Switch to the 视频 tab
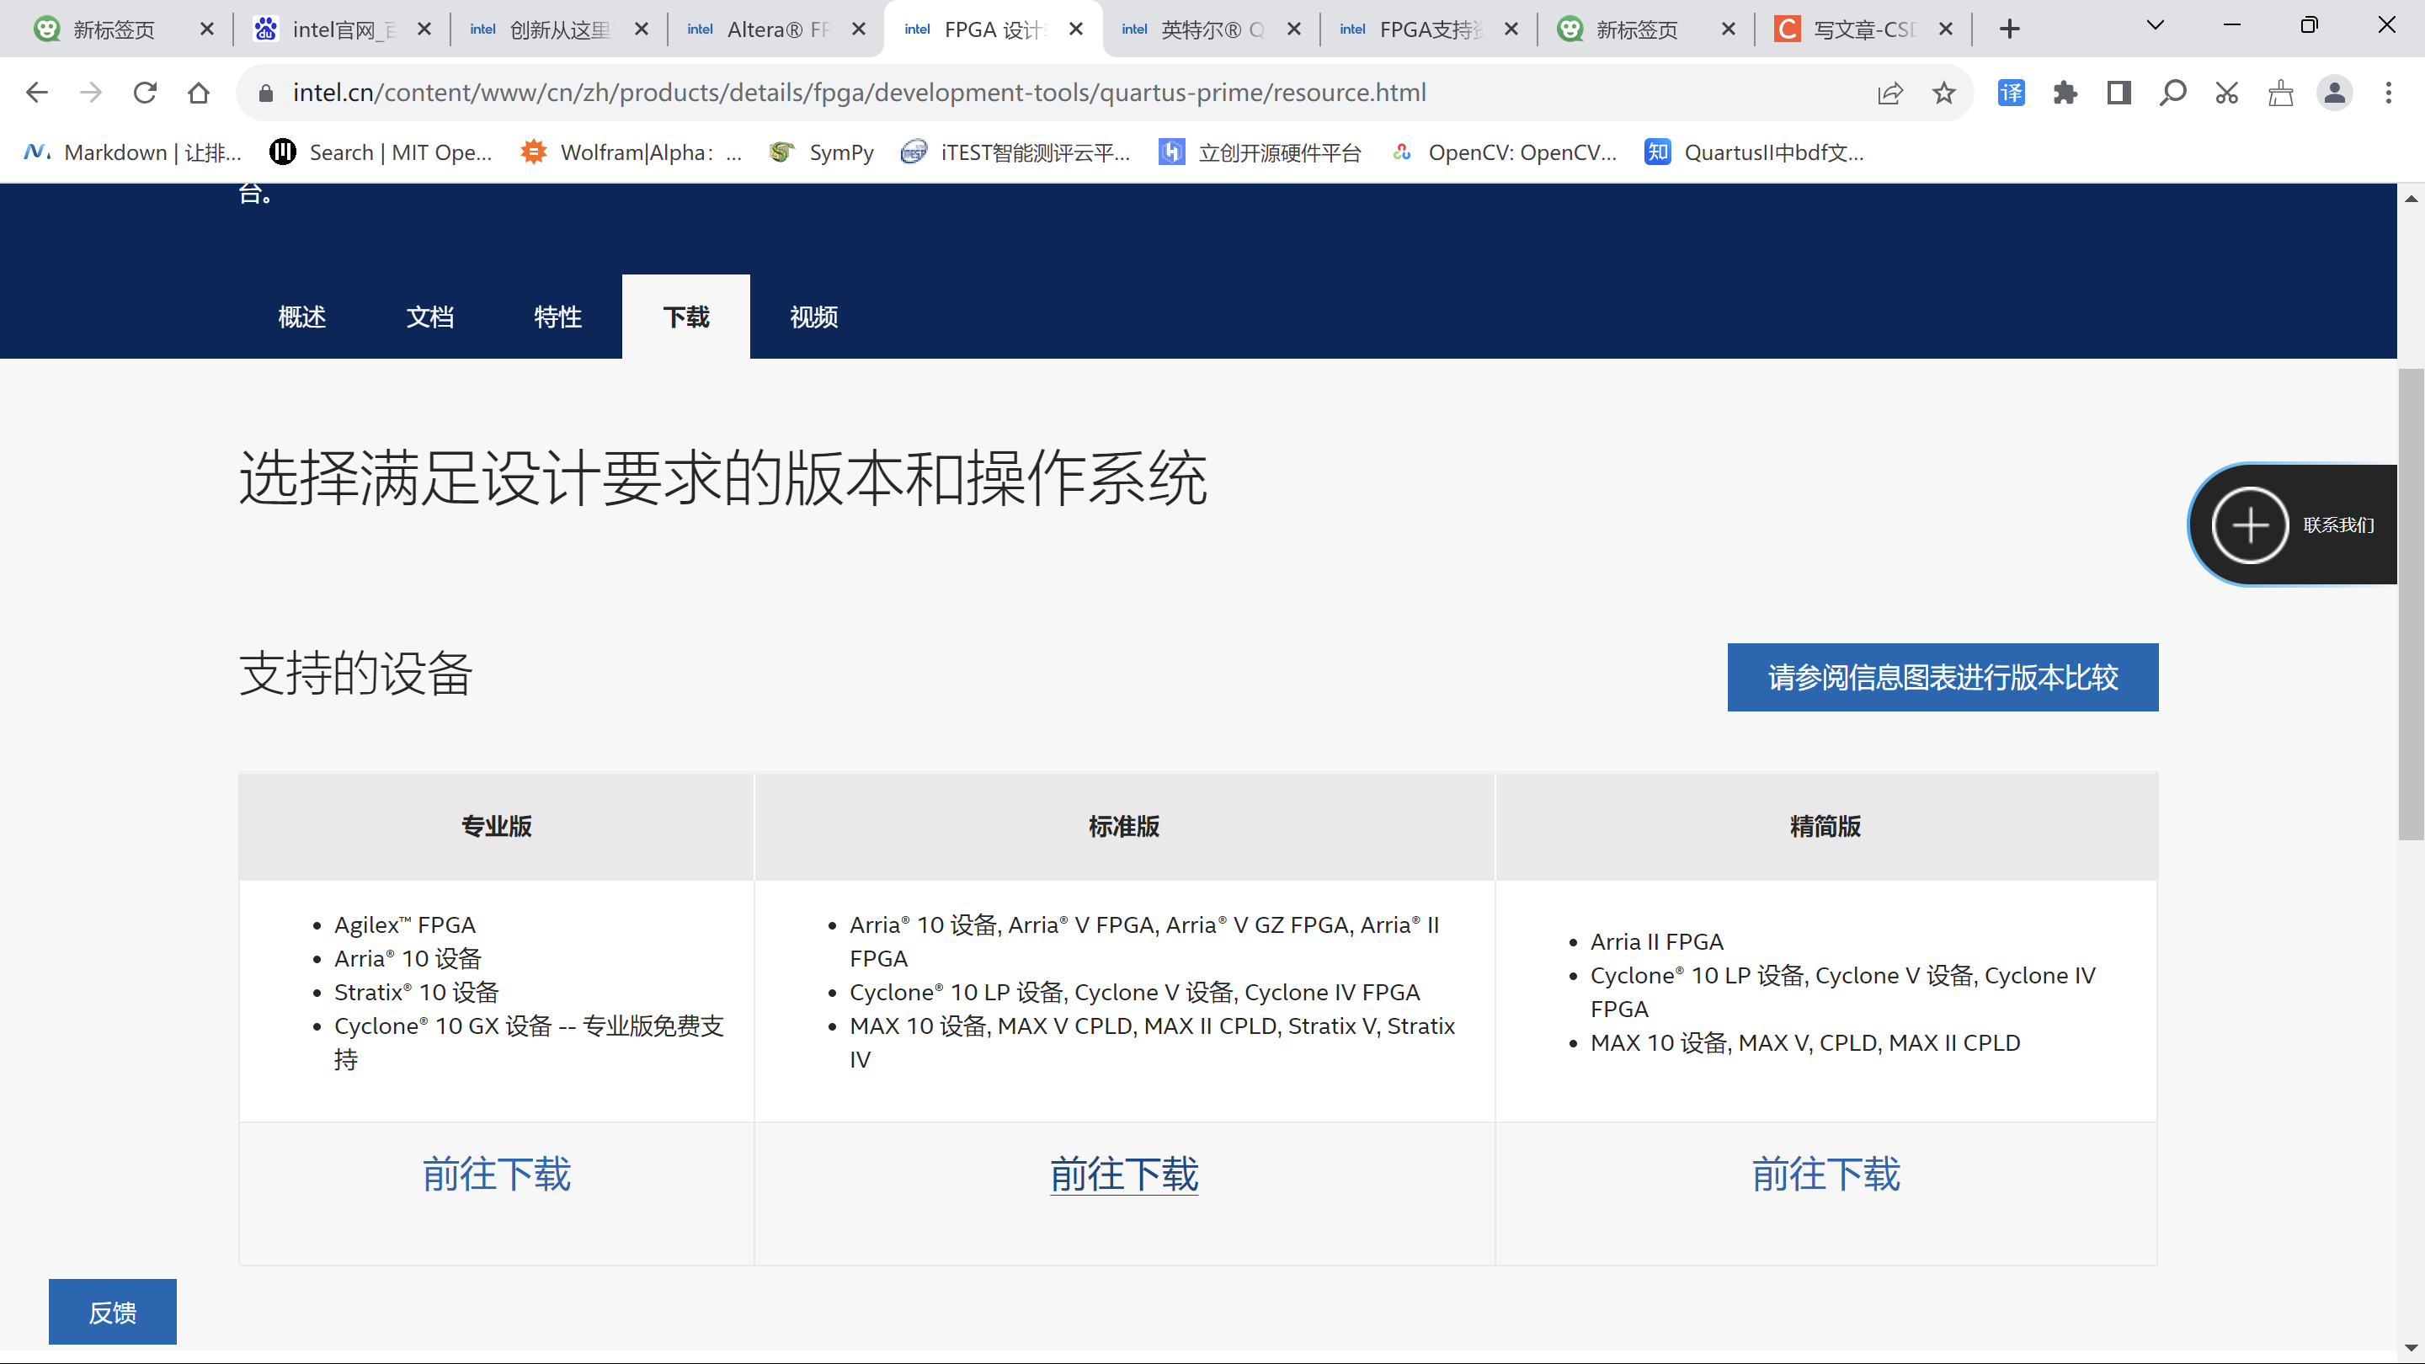This screenshot has width=2425, height=1364. (x=813, y=317)
